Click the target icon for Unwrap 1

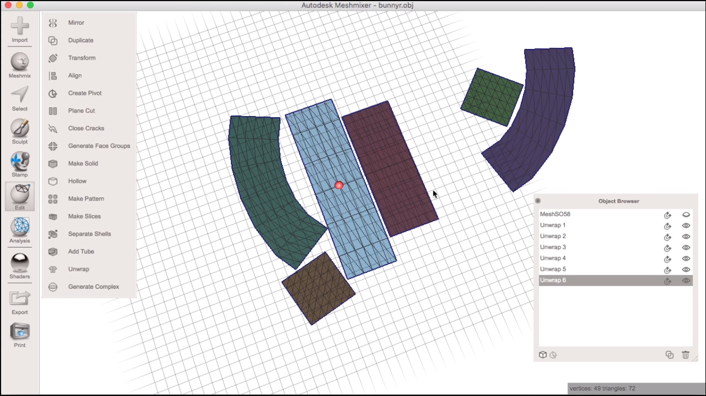pos(667,226)
